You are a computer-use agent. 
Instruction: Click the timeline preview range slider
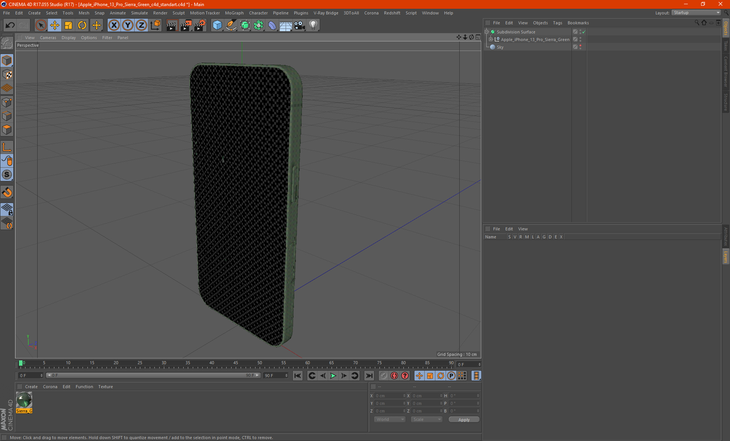point(153,375)
